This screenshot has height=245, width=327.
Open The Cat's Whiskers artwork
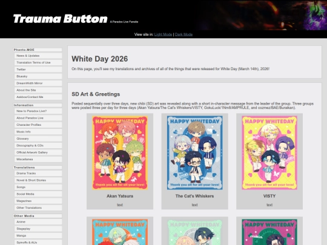[x=195, y=152]
